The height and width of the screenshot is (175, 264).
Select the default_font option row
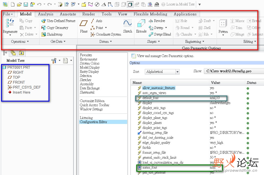click(x=181, y=98)
